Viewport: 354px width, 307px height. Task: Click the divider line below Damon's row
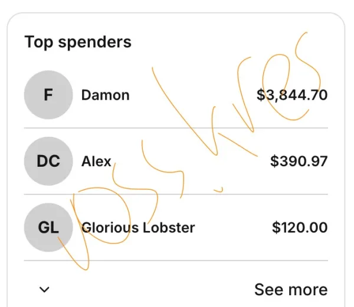176,128
